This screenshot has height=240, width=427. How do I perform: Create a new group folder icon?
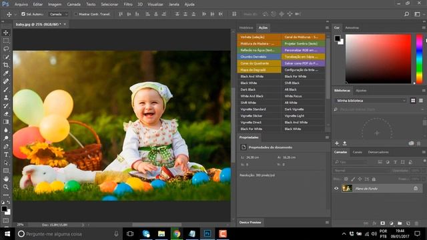[x=400, y=223]
